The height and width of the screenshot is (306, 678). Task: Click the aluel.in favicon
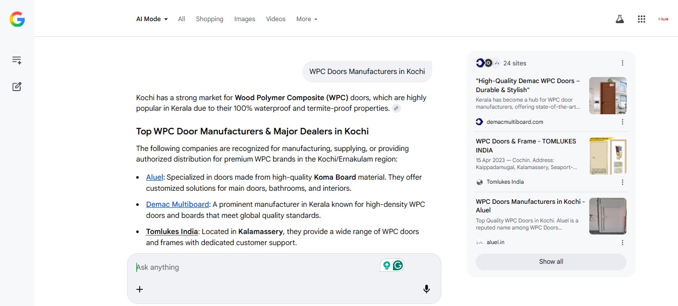click(x=479, y=243)
